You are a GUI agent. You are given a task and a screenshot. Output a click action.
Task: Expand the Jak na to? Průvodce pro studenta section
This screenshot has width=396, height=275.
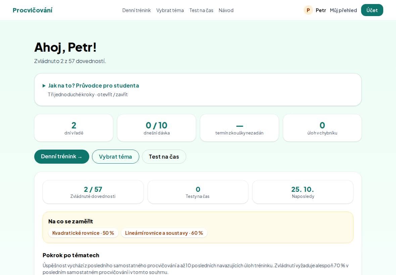point(93,86)
